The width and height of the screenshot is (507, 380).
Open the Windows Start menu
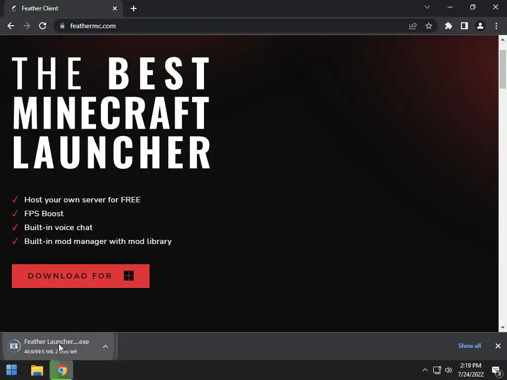[x=12, y=370]
